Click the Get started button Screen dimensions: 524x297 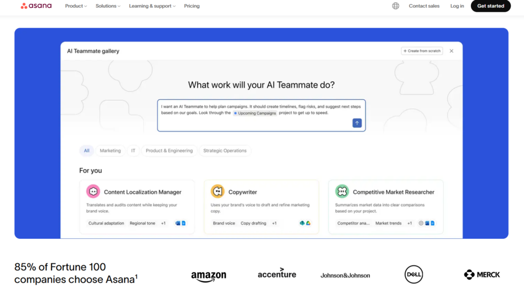tap(491, 6)
